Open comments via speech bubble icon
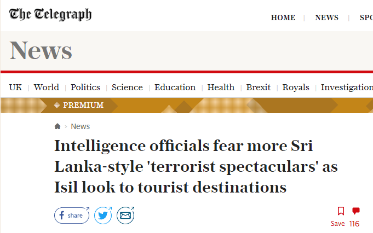The image size is (373, 233). tap(356, 211)
